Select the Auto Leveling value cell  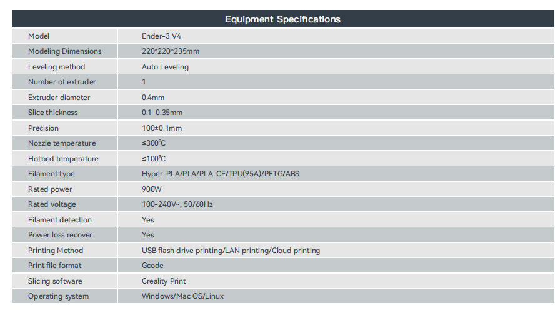165,67
